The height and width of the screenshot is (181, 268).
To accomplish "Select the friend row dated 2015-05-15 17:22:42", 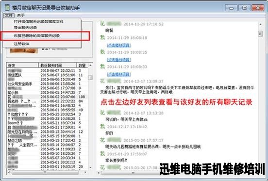I will pyautogui.click(x=47, y=141).
